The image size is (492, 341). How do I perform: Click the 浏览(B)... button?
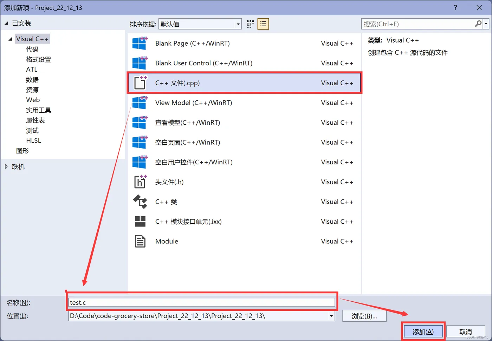(364, 316)
